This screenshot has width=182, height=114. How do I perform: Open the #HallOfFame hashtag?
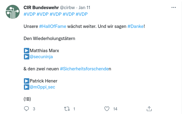point(53,26)
